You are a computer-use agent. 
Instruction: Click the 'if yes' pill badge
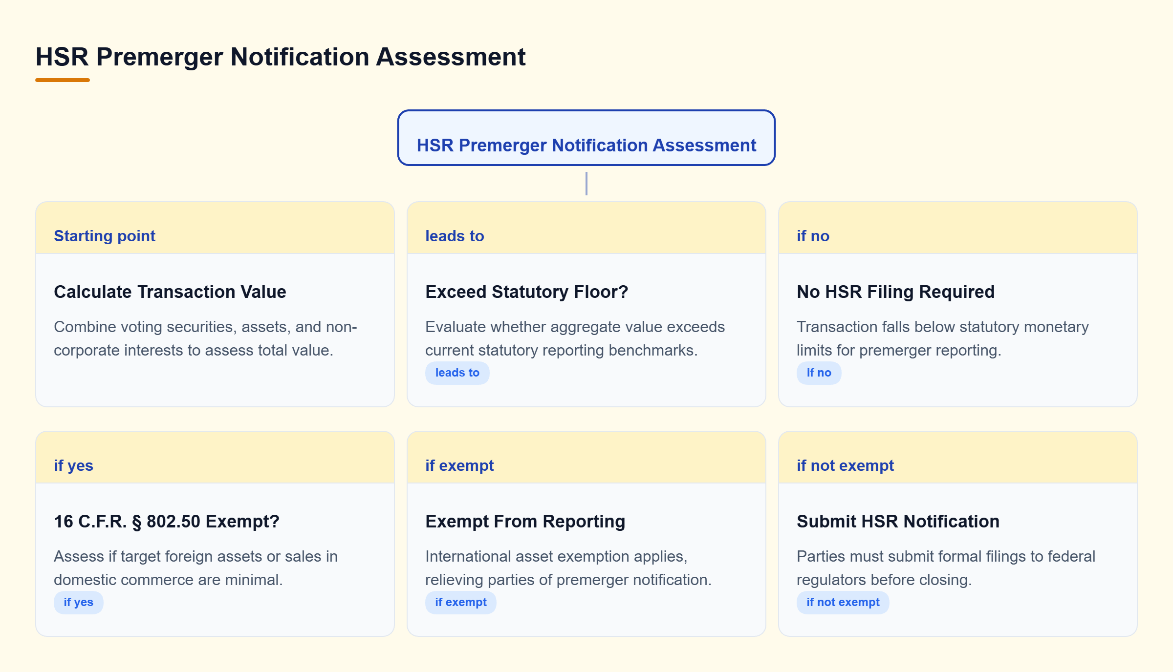pyautogui.click(x=78, y=602)
